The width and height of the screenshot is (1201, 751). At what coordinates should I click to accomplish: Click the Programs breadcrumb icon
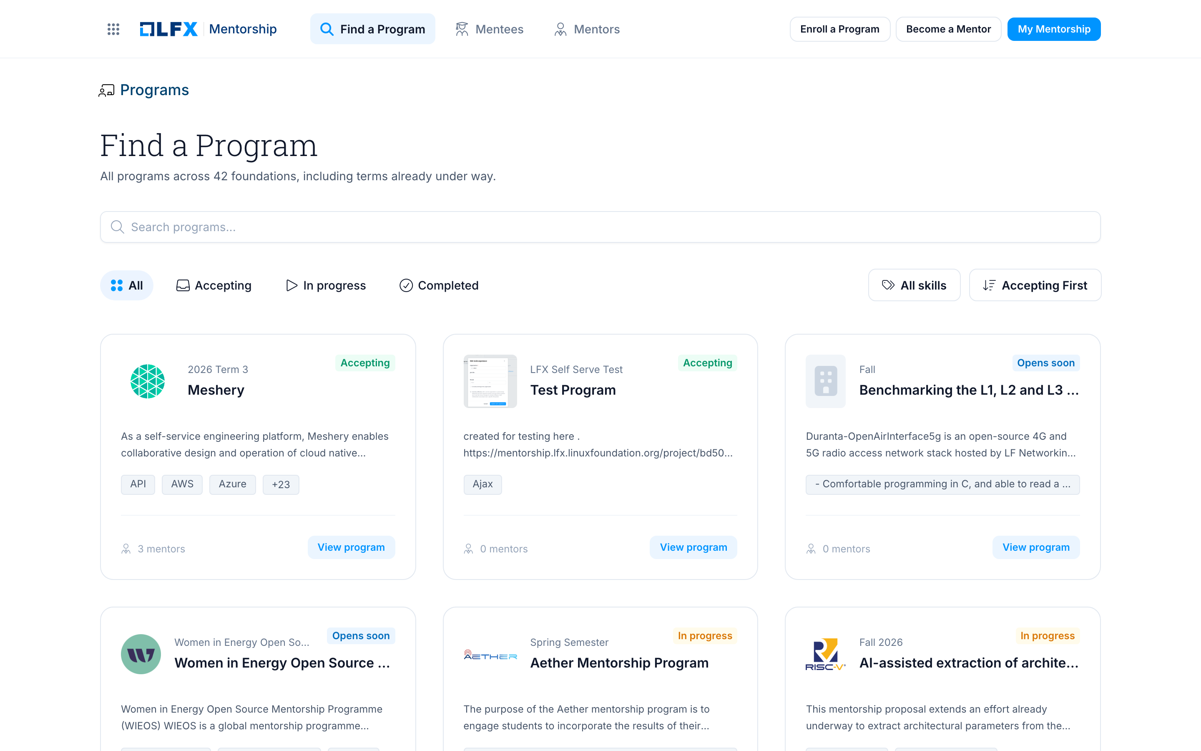pos(106,91)
